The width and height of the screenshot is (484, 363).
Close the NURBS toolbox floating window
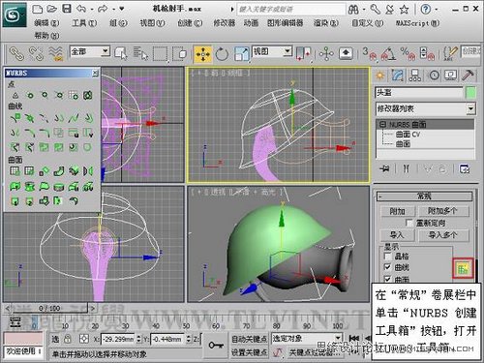pyautogui.click(x=95, y=74)
